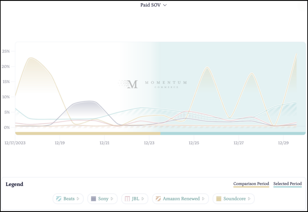Click the Amazon Renewed label text

click(181, 199)
